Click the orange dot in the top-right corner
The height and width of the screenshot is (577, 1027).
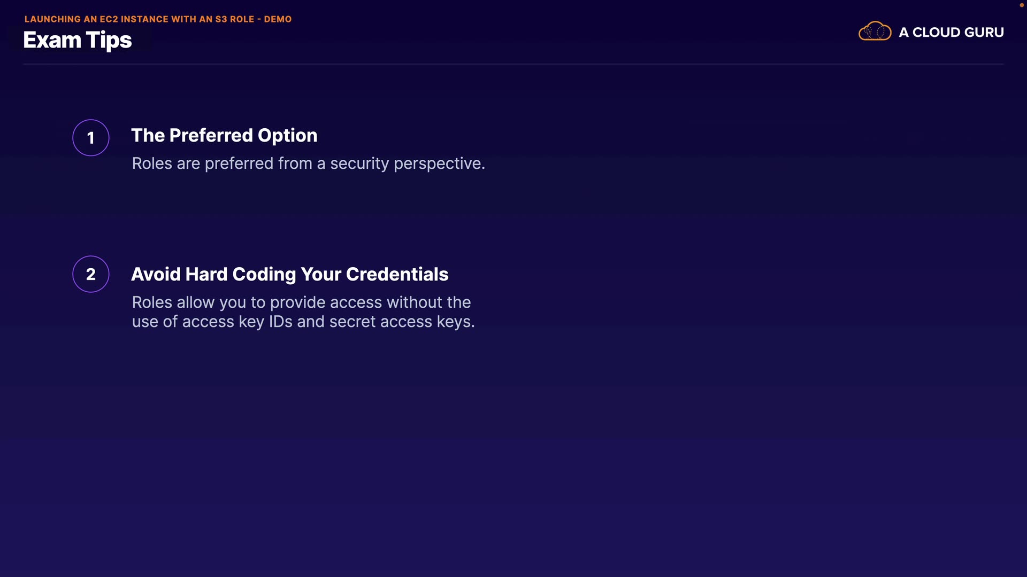[x=1021, y=5]
